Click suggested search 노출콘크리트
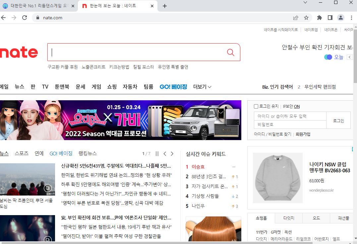The height and width of the screenshot is (244, 357). point(93,67)
